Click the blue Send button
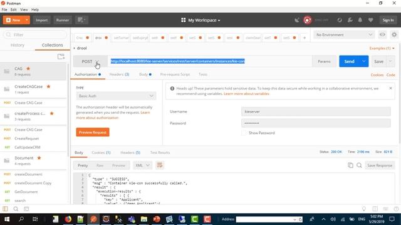The image size is (401, 225). coord(349,61)
